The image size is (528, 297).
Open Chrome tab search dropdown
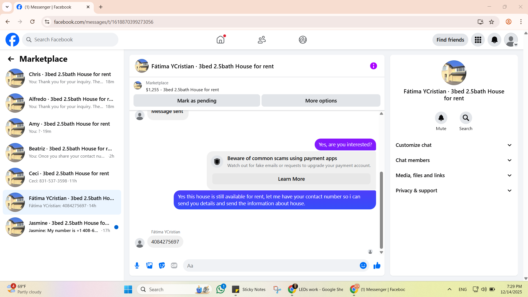[7, 7]
